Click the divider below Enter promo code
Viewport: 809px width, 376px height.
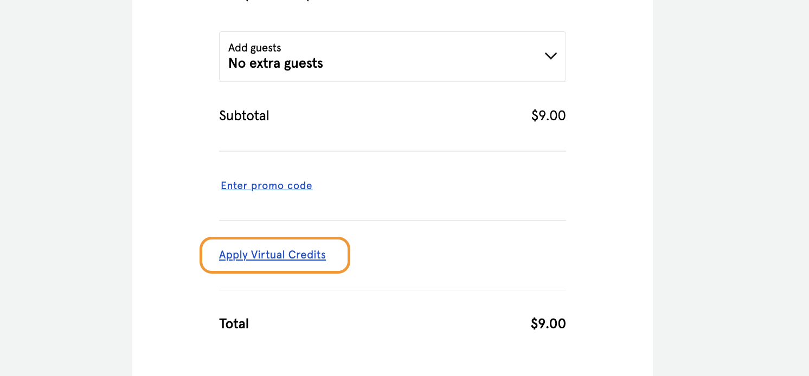pos(392,221)
